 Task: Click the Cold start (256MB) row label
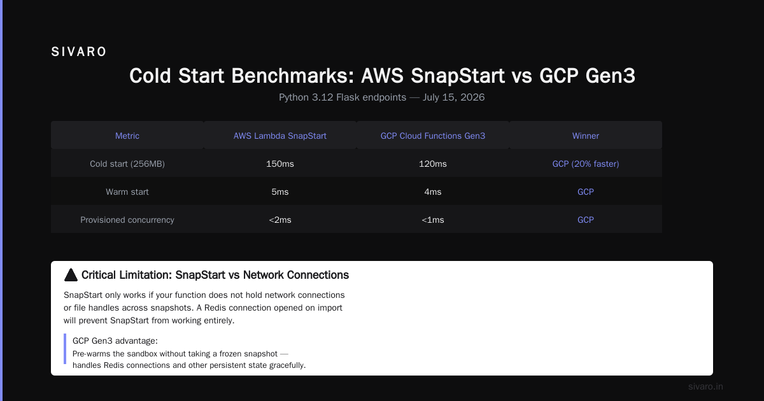(127, 164)
